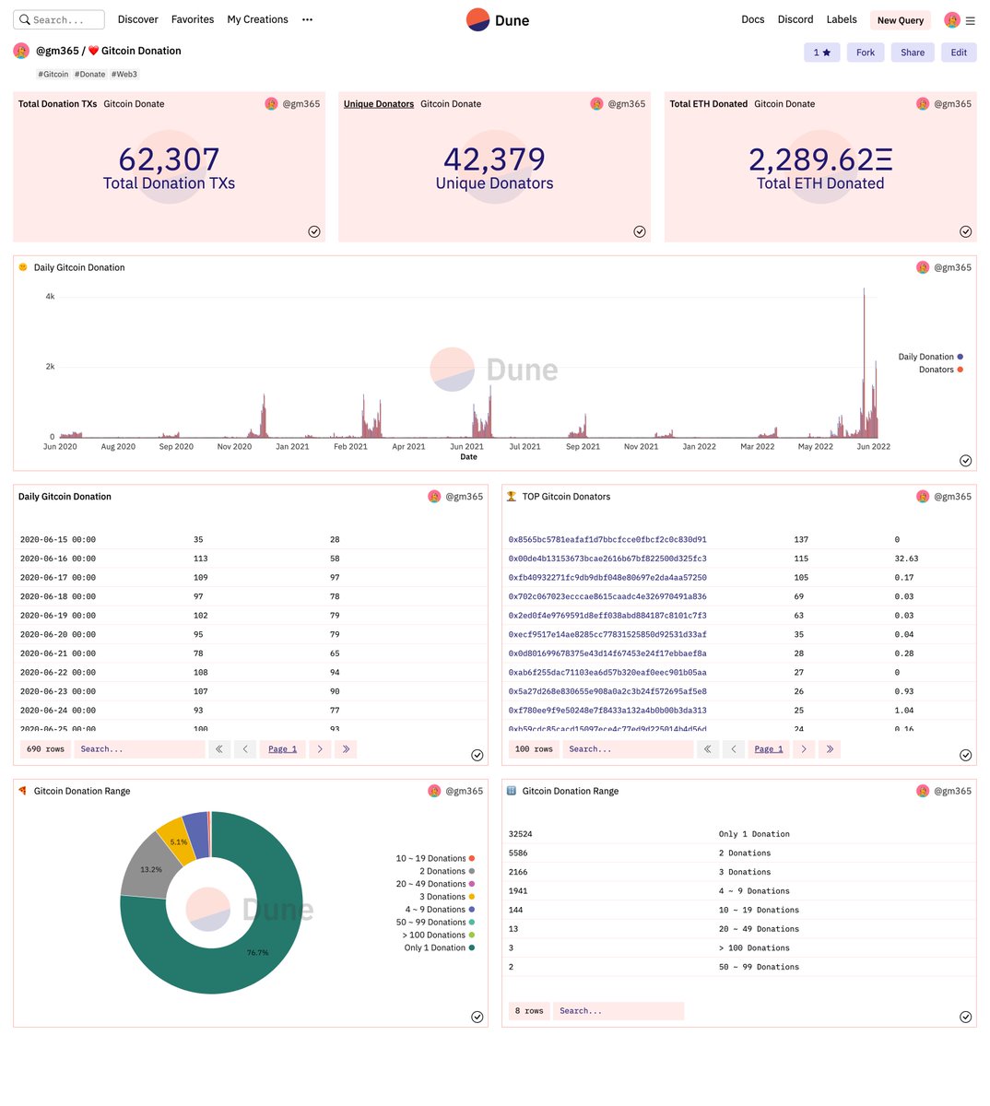Screen dimensions: 990x1106
Task: Open donor address 0x00de4b13153673bcae2616b67bf822500d325fc3
Action: [x=607, y=559]
